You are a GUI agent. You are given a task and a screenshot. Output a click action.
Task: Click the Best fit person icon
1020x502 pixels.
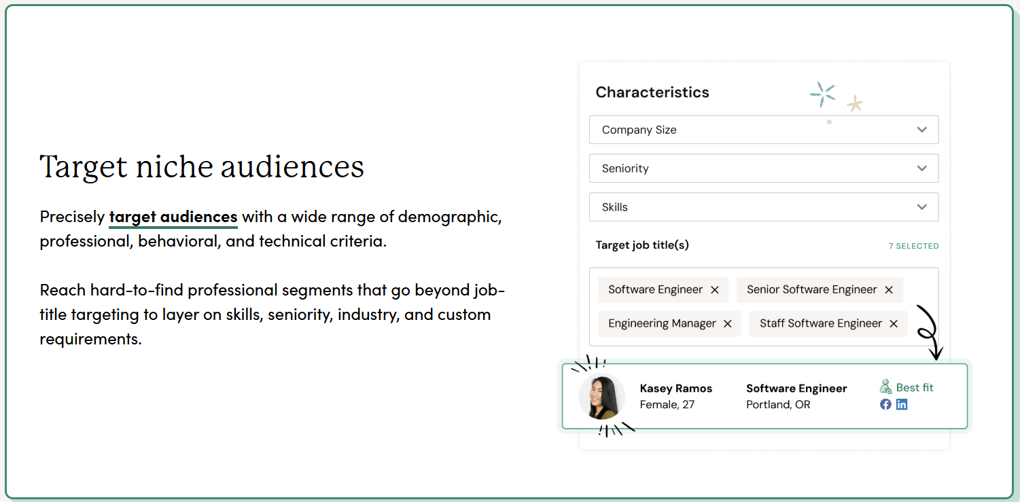885,387
